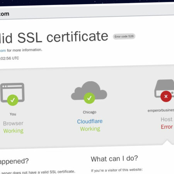The height and width of the screenshot is (174, 174).
Task: Click the 'Host' label
Action: pyautogui.click(x=167, y=119)
